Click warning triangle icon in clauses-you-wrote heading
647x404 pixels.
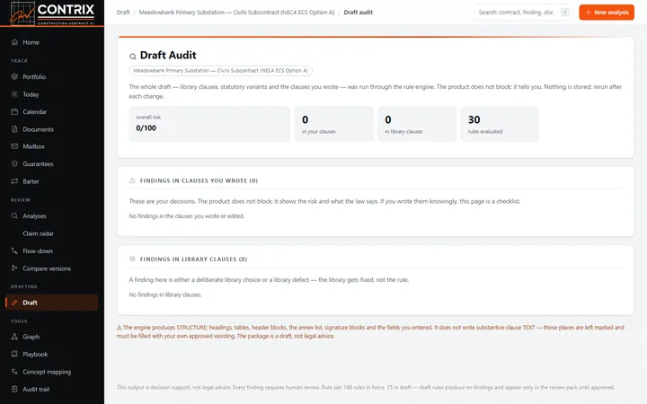coord(132,180)
